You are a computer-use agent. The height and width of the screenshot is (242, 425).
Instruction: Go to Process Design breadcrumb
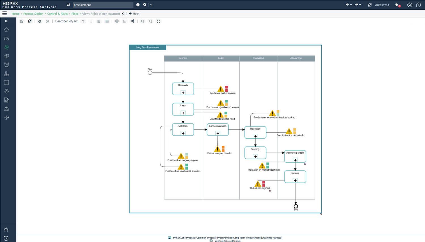tap(33, 14)
